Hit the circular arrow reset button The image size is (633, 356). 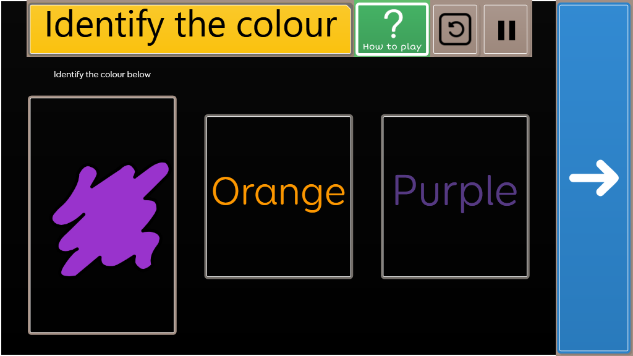tap(455, 29)
